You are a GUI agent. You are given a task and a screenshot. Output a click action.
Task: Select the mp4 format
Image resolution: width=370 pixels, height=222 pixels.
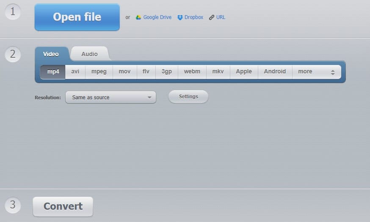pos(53,72)
